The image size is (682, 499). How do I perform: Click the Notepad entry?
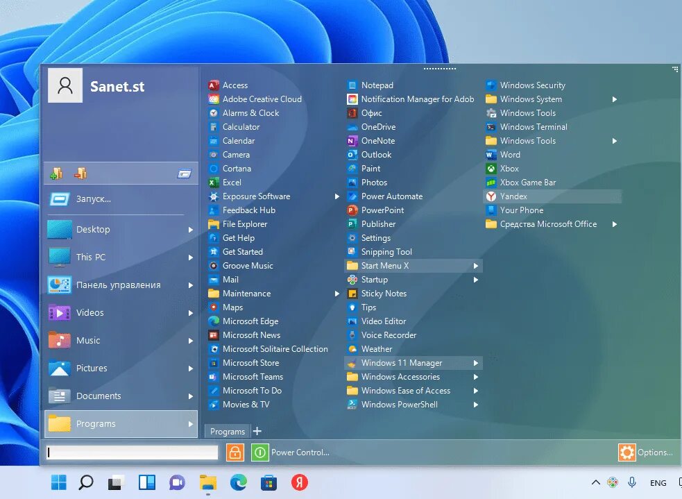[413, 85]
